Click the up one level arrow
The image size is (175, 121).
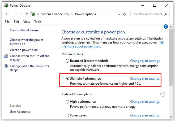(x=27, y=14)
